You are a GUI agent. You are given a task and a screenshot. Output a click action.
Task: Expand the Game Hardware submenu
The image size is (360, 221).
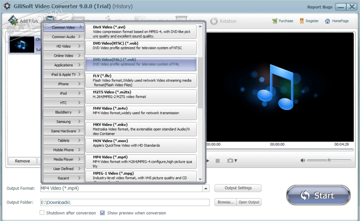coord(64,131)
